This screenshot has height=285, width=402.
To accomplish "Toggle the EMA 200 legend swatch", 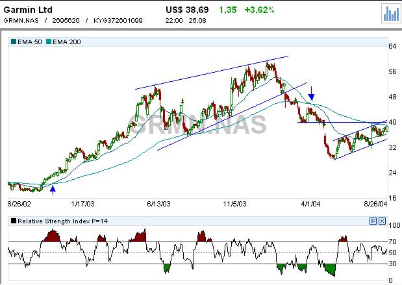I will click(x=49, y=42).
